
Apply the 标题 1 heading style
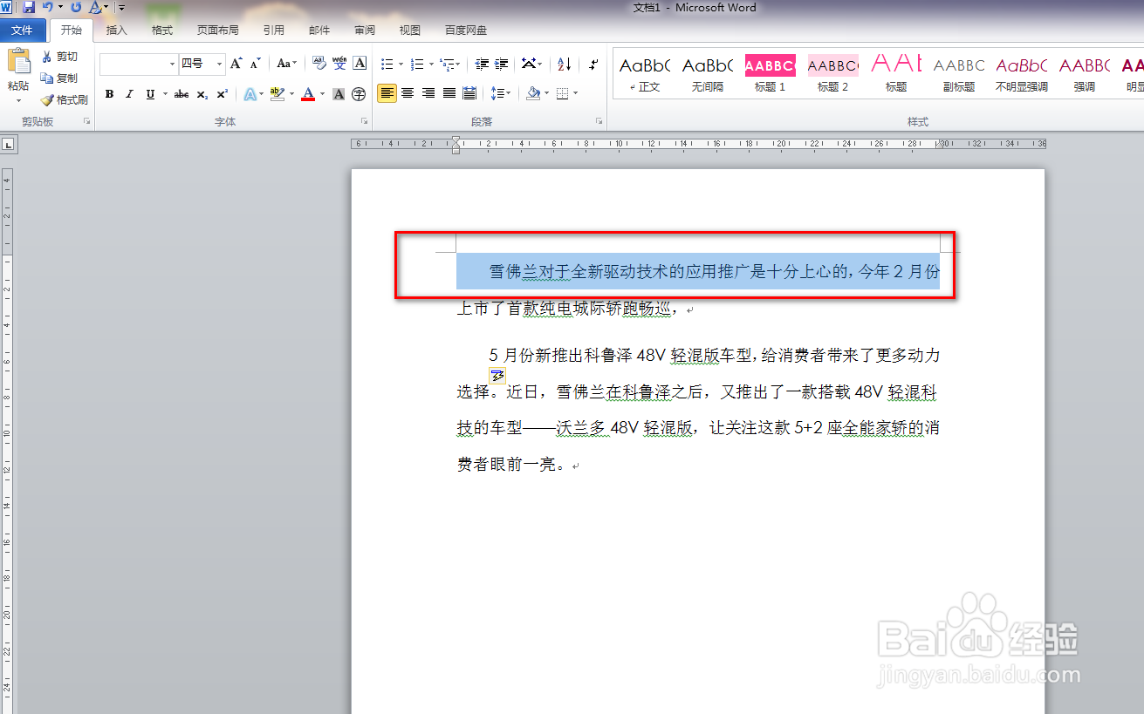click(771, 74)
